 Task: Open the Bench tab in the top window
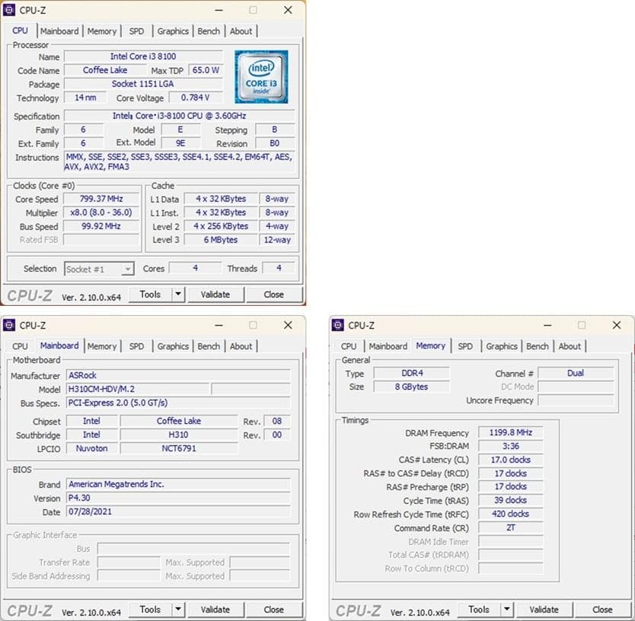[209, 31]
